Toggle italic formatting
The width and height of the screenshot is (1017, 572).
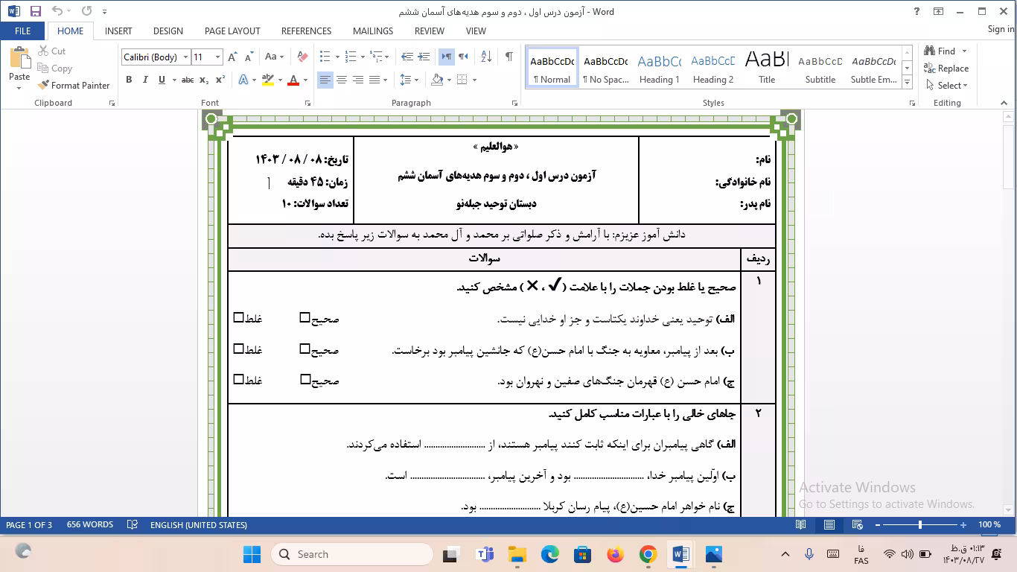144,80
